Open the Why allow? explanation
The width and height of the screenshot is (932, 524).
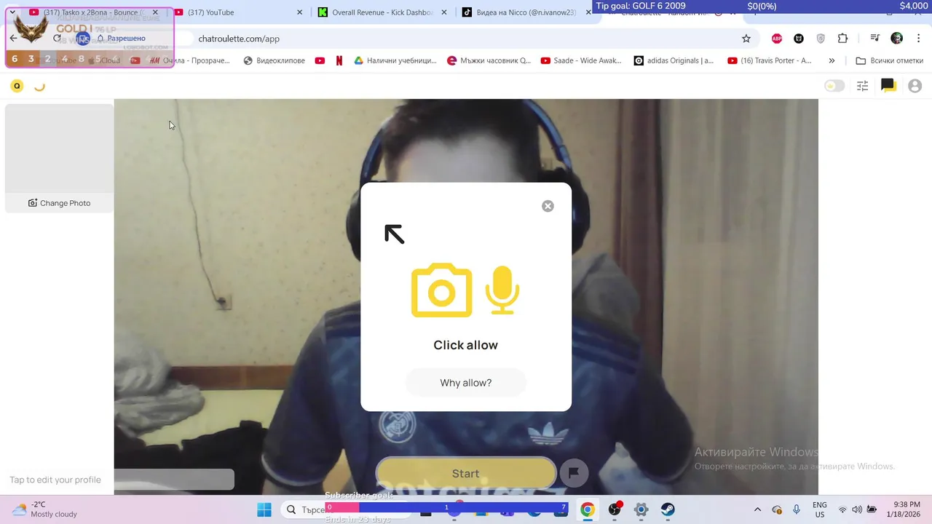click(x=466, y=383)
